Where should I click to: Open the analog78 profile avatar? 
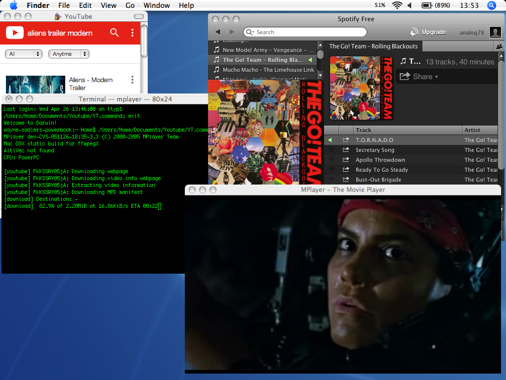coord(495,32)
